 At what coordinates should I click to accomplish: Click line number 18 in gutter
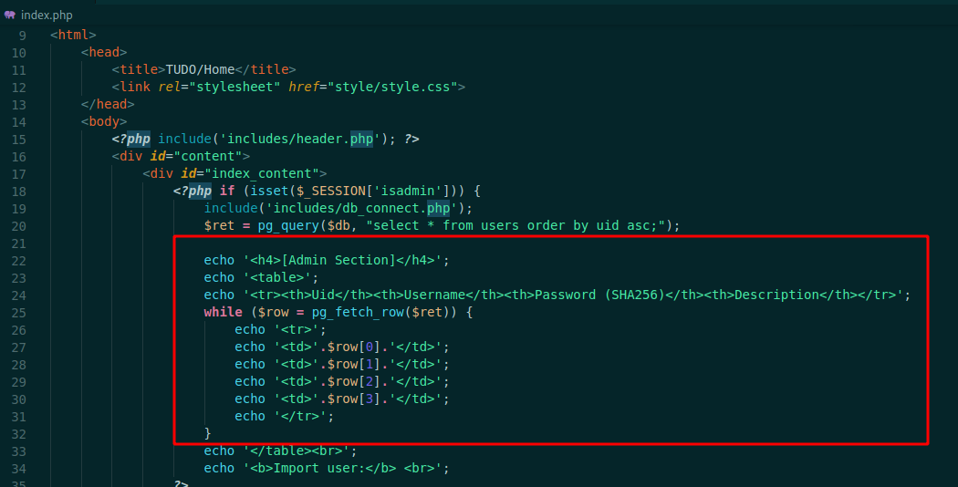coord(18,192)
